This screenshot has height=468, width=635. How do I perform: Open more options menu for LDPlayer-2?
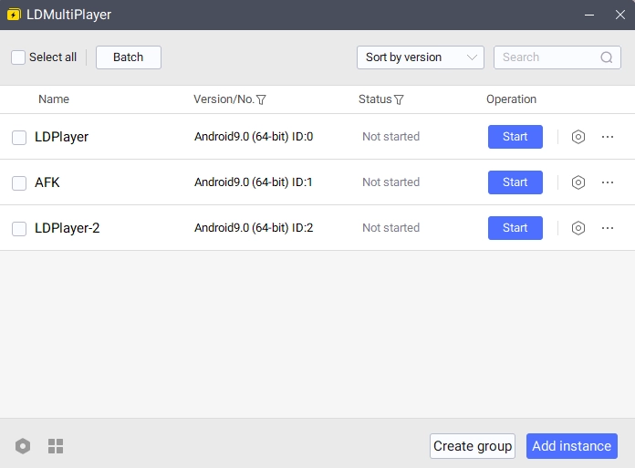pos(608,228)
